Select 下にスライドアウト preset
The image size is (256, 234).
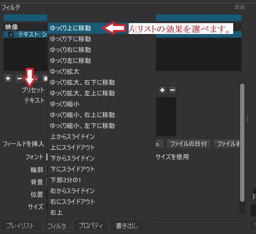[x=102, y=169]
